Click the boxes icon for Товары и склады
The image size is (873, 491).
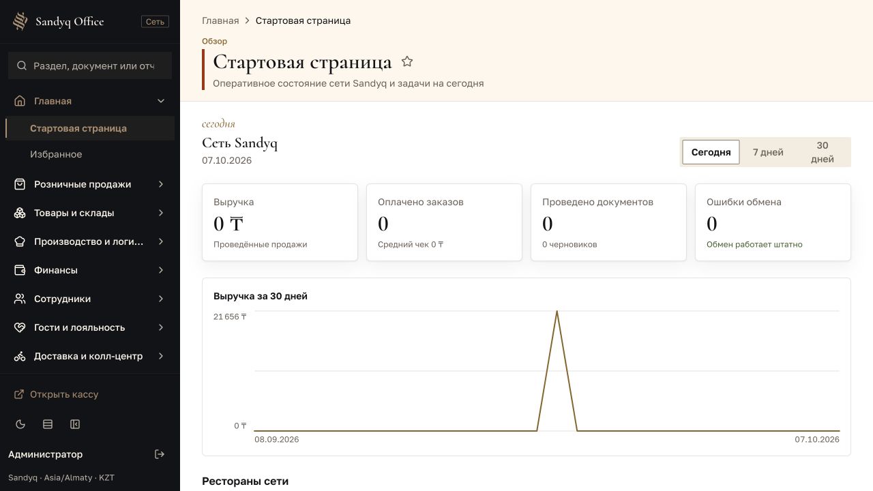pos(20,213)
